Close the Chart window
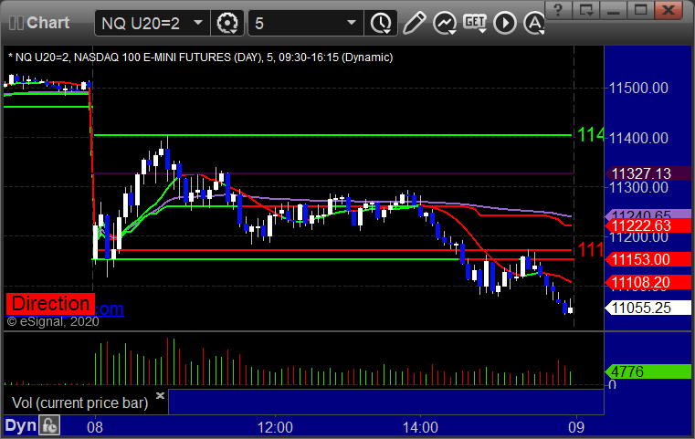The width and height of the screenshot is (695, 439). tap(668, 10)
